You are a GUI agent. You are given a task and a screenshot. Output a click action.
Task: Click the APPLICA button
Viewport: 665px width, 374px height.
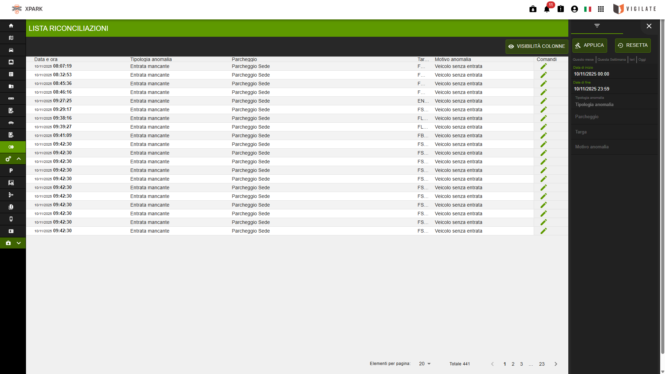tap(590, 45)
